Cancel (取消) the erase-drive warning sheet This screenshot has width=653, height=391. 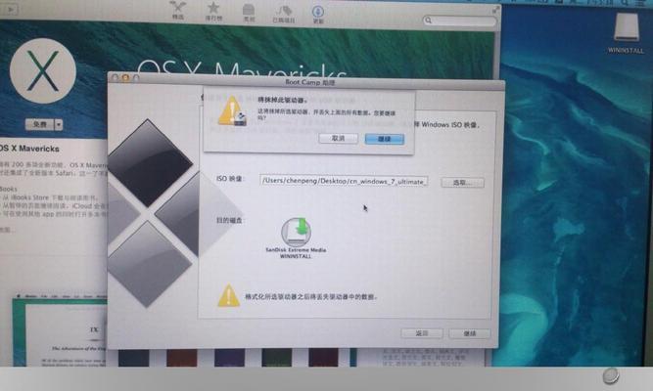point(338,138)
